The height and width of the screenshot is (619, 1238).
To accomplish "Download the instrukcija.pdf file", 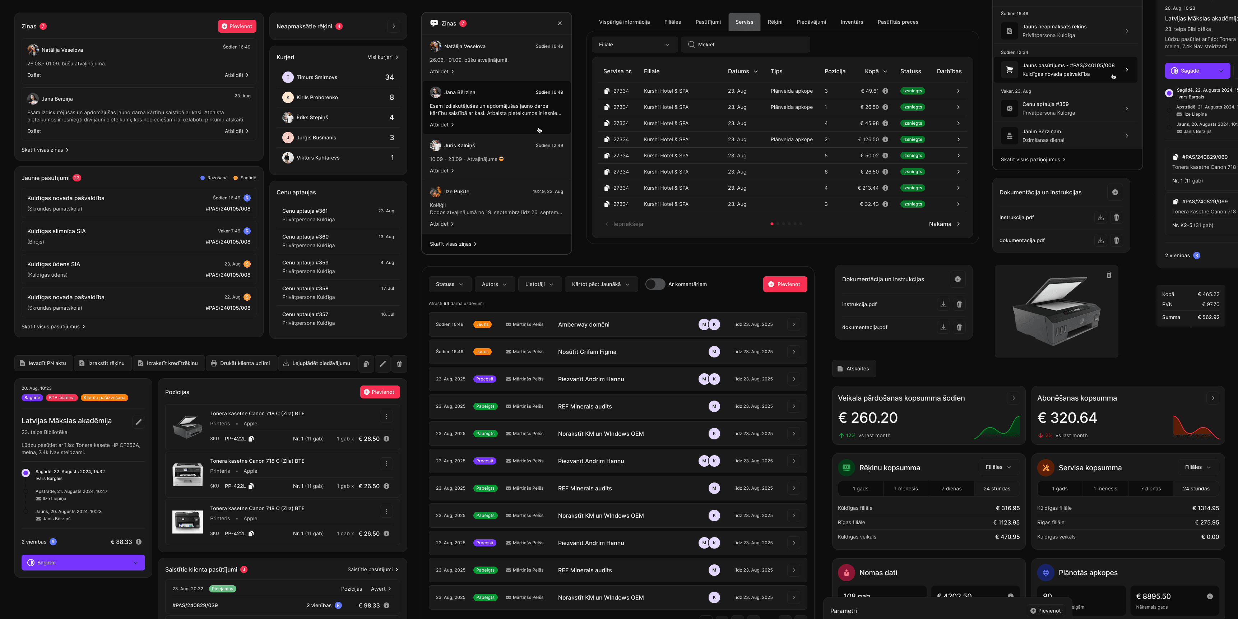I will pos(943,304).
